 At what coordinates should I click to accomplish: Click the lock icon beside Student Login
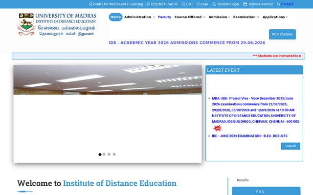[214, 4]
